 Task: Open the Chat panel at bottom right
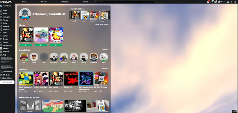[x=235, y=112]
